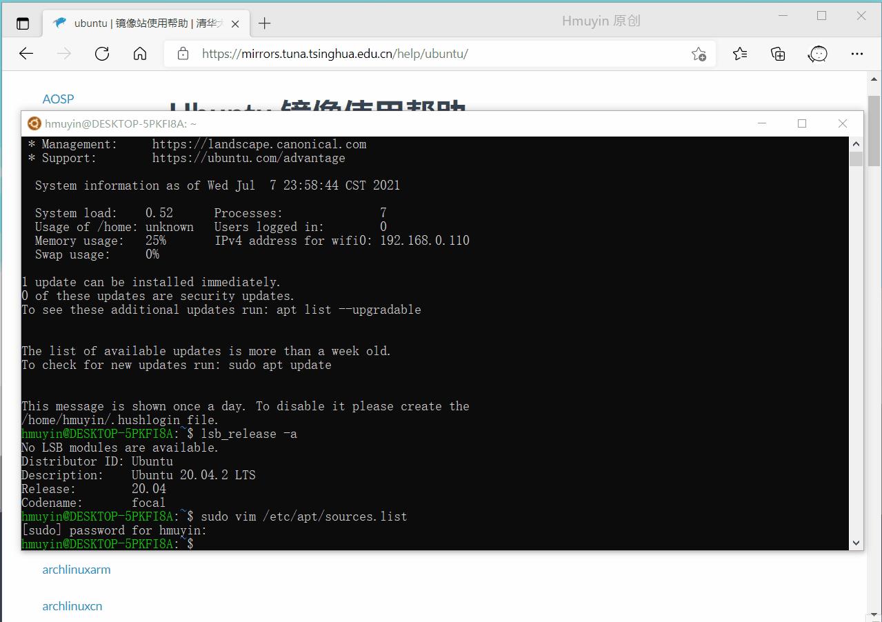Send feedback with the smiley icon
This screenshot has width=882, height=622.
click(817, 53)
